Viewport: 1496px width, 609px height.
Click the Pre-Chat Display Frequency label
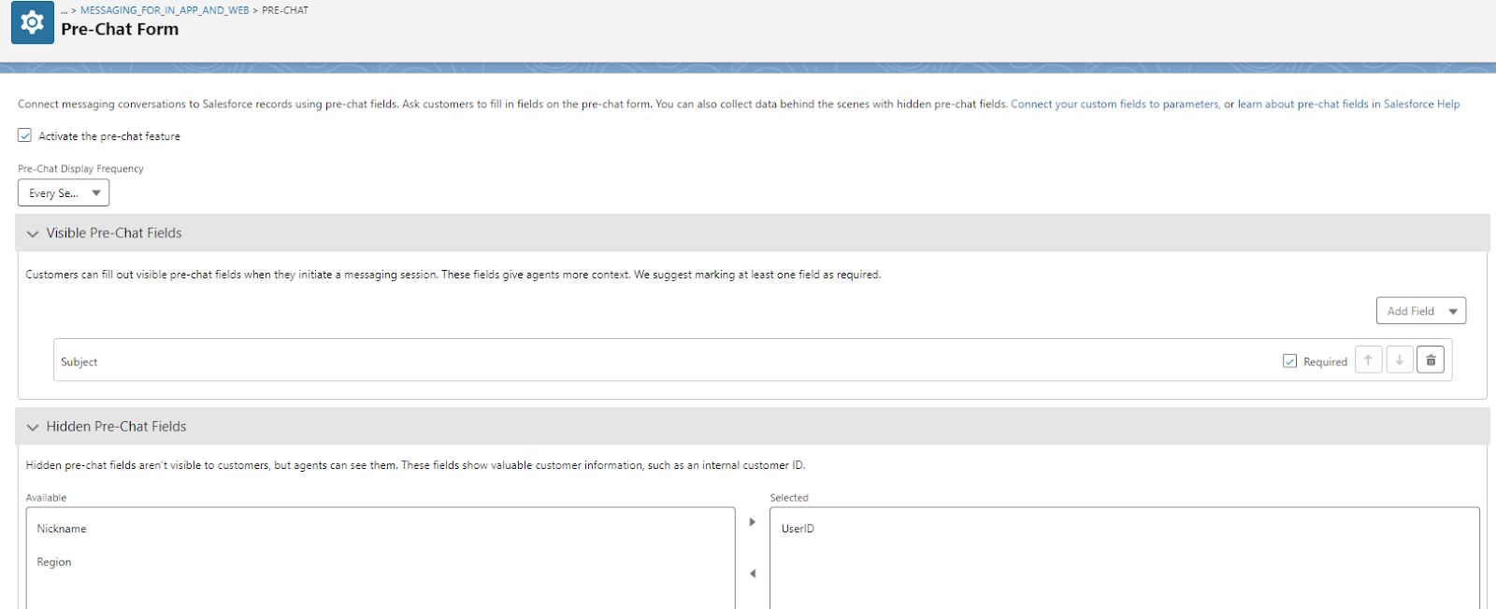click(x=80, y=169)
